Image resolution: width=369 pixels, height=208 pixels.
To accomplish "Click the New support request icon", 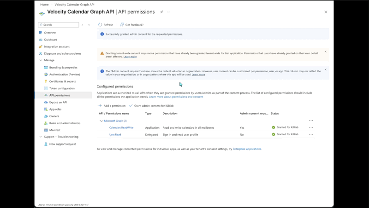I will coord(46,144).
